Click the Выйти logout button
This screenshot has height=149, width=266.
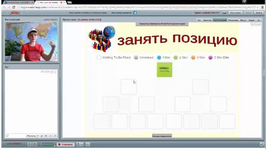[259, 13]
